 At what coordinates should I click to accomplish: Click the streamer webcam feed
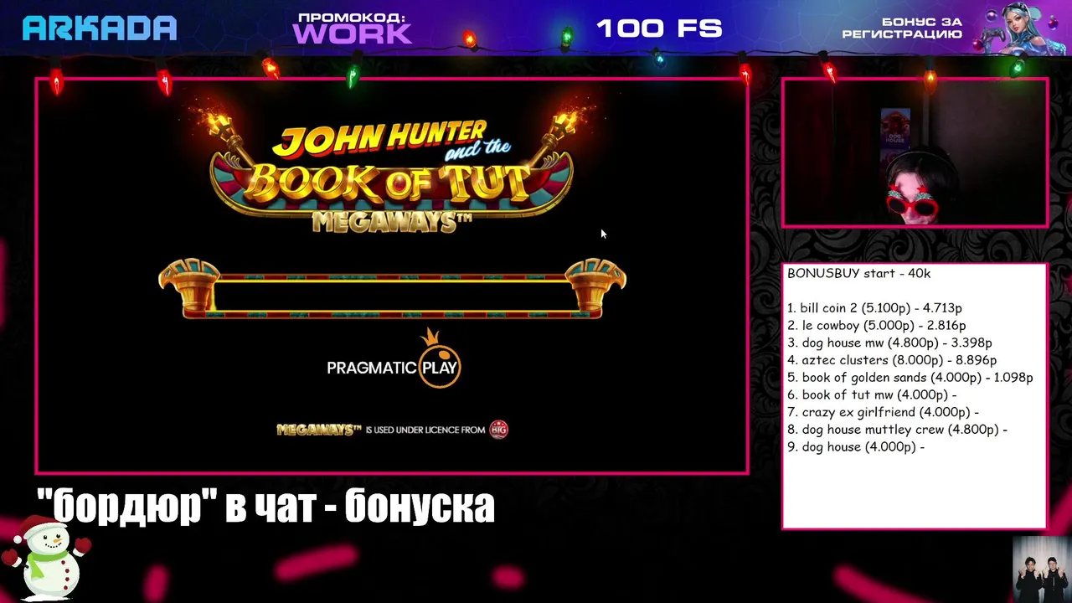pyautogui.click(x=915, y=153)
